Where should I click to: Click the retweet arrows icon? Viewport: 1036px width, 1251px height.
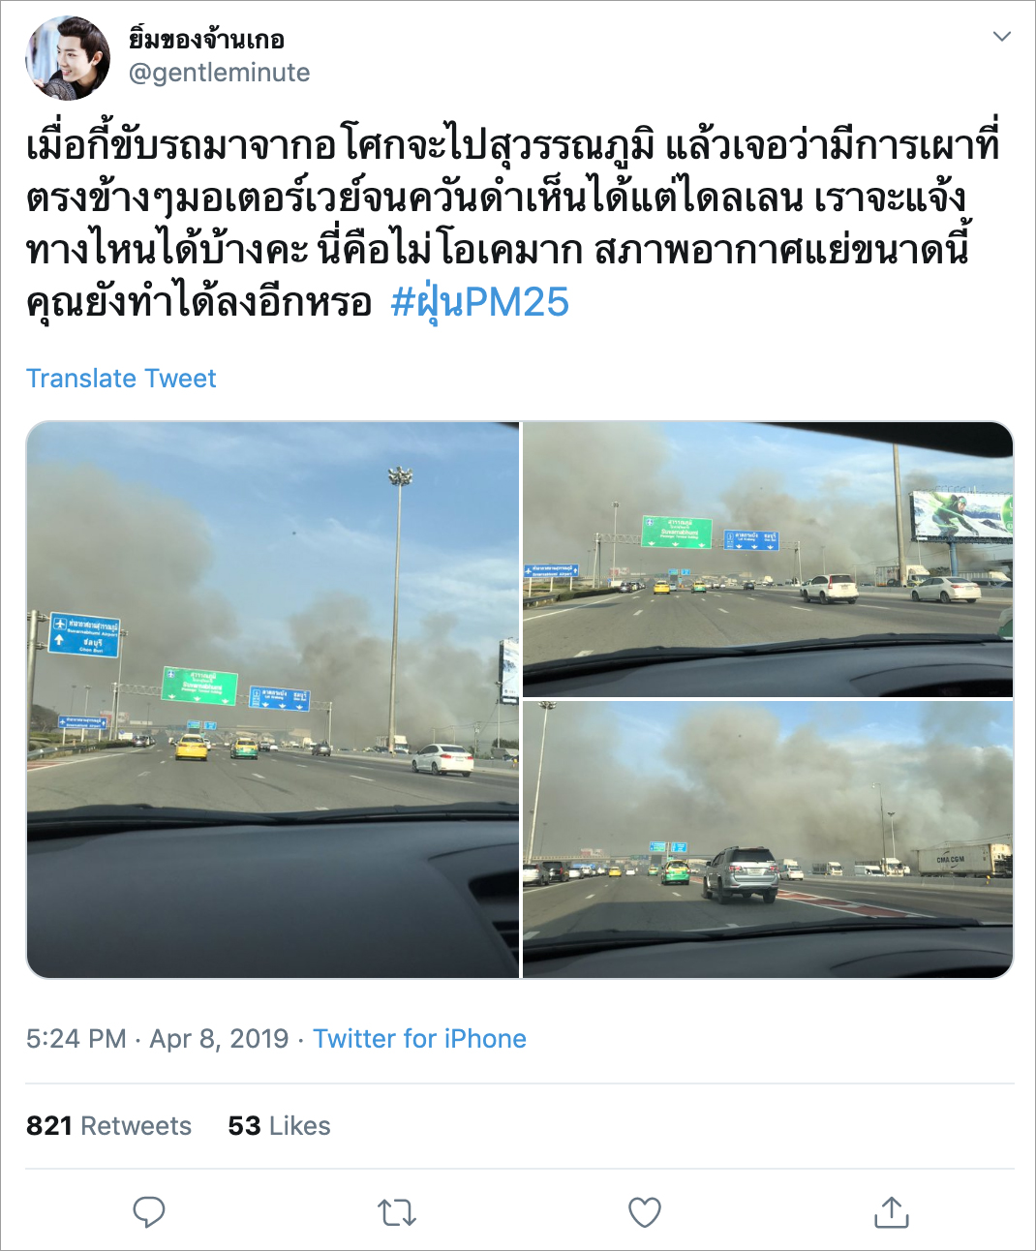pyautogui.click(x=396, y=1212)
